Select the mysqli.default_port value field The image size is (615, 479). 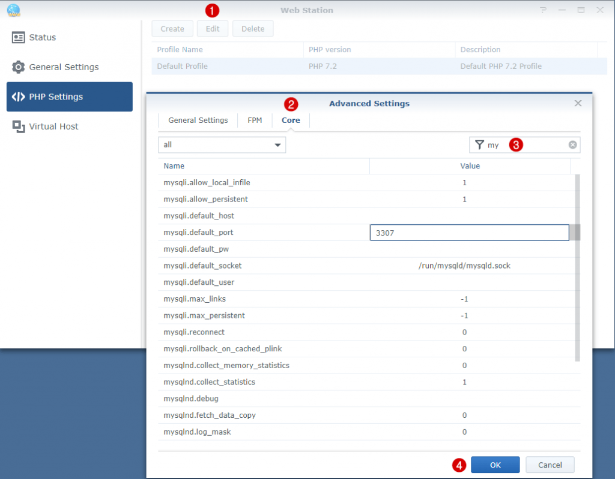click(x=469, y=232)
